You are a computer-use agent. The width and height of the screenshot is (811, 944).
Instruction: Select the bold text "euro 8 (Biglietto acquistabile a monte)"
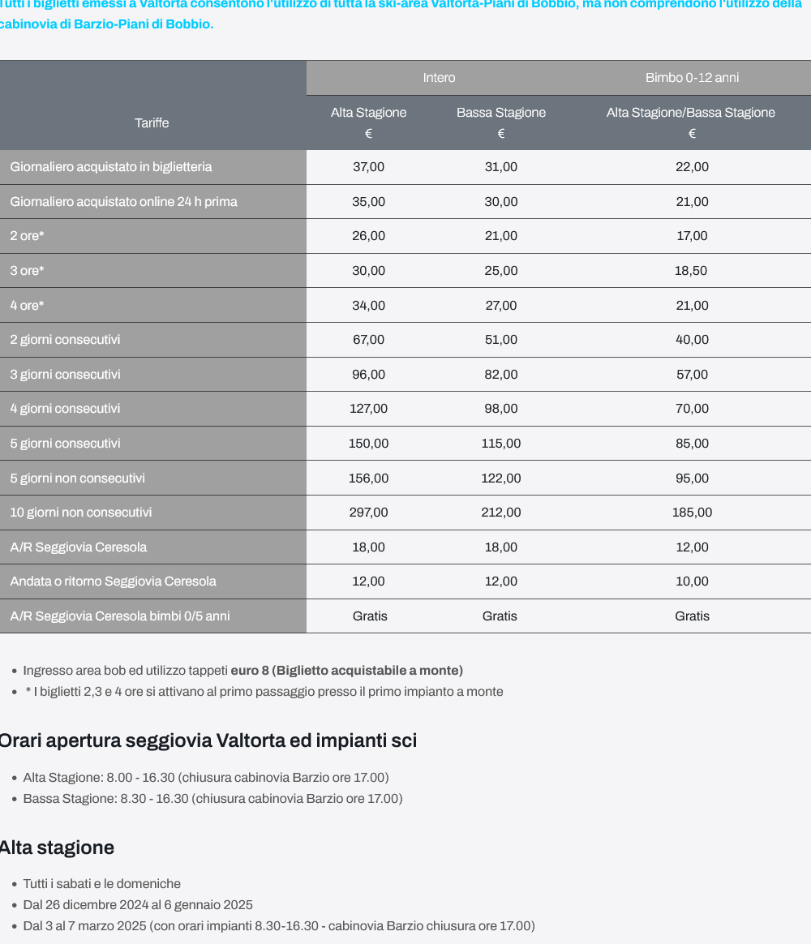point(347,671)
